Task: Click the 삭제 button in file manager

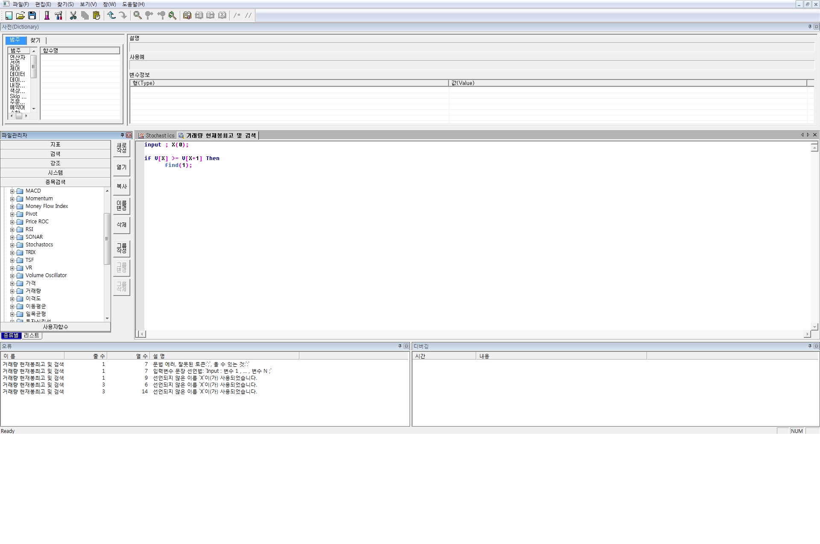Action: (x=122, y=225)
